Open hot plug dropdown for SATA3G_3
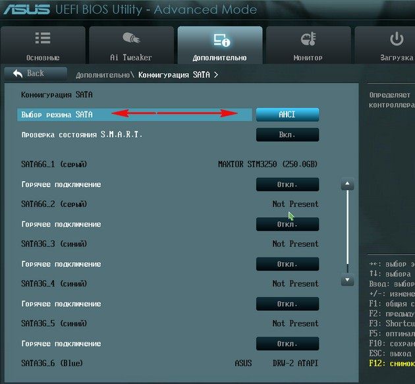This screenshot has width=415, height=384. coord(287,264)
